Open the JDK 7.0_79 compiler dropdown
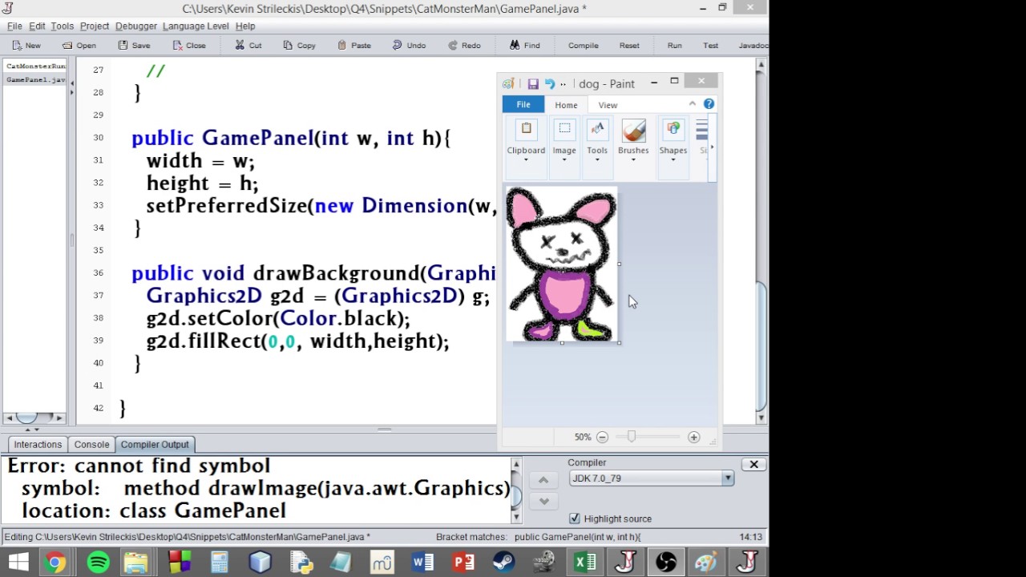This screenshot has width=1026, height=577. click(651, 478)
